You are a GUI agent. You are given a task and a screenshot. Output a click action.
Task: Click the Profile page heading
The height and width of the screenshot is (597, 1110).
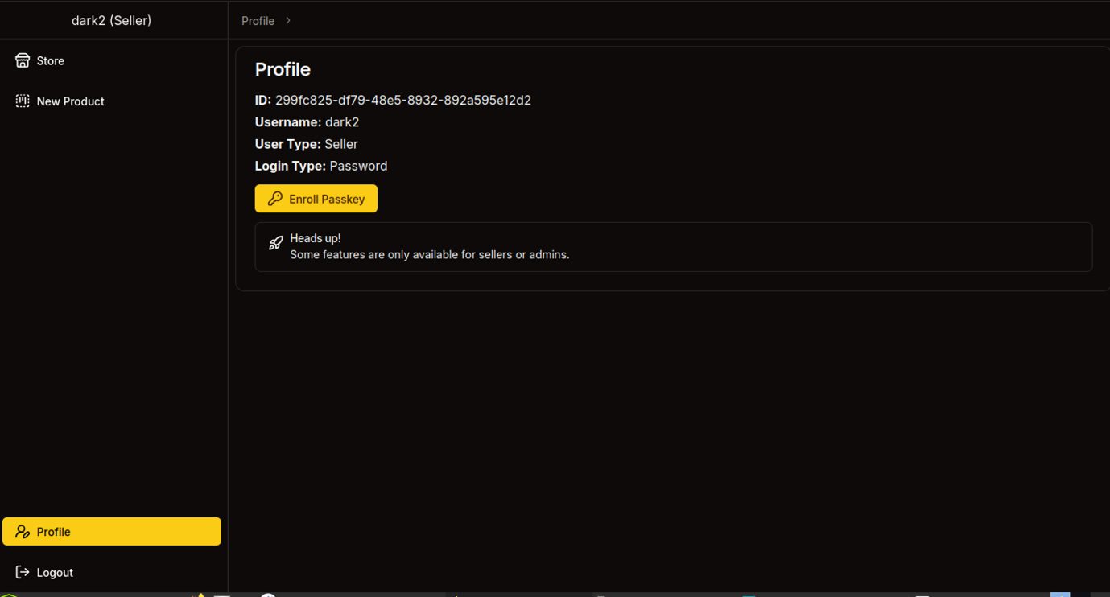tap(283, 69)
